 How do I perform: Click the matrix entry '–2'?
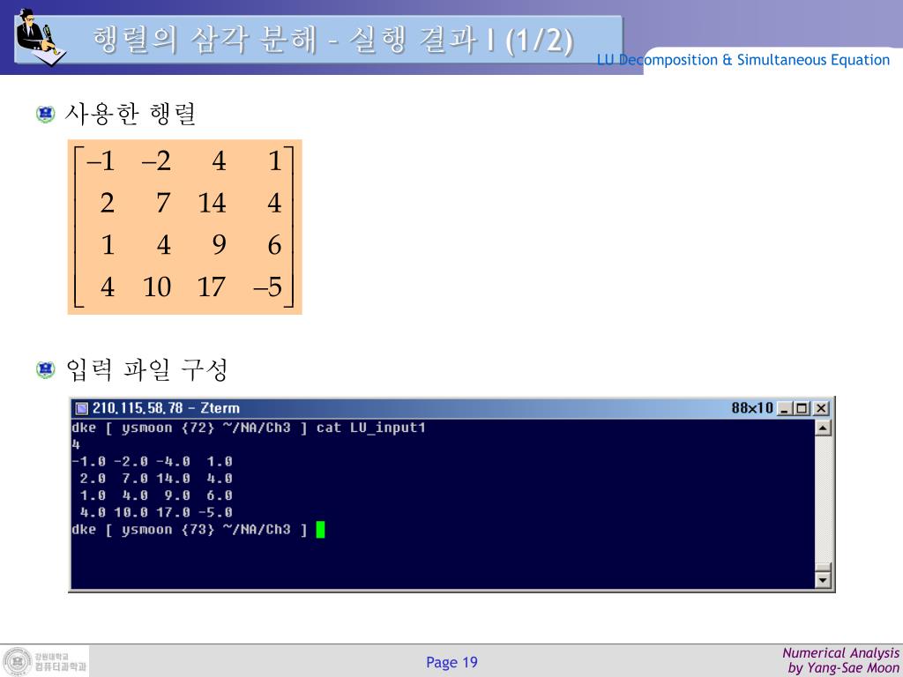coord(156,160)
